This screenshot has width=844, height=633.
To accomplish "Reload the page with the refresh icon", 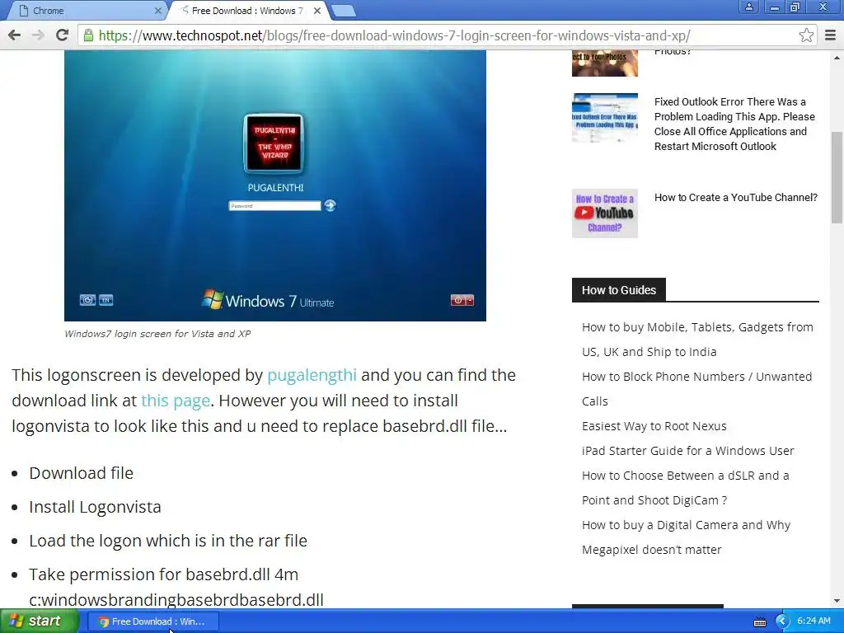I will tap(63, 35).
